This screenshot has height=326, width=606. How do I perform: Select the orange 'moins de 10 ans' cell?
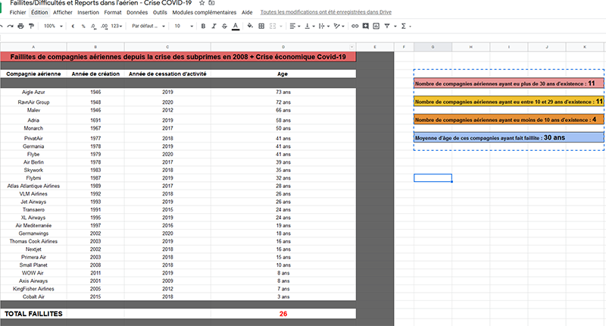[508, 120]
